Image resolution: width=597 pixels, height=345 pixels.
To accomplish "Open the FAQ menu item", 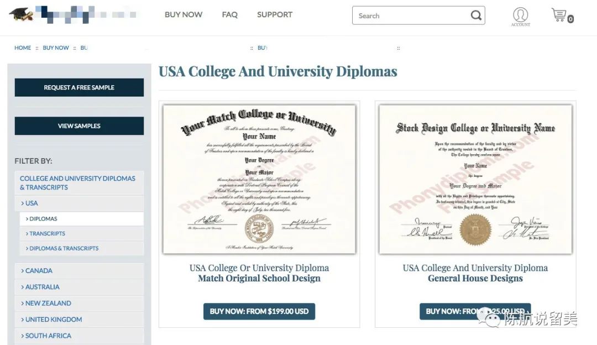I will tap(229, 15).
